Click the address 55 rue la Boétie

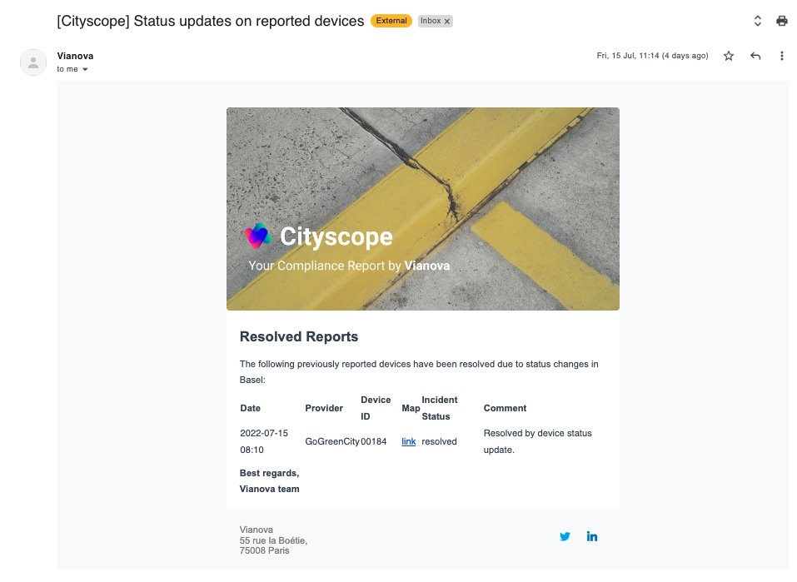click(x=273, y=540)
